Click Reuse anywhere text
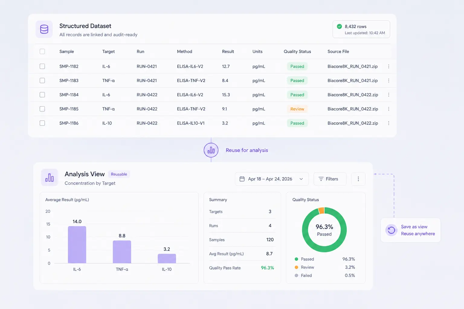The width and height of the screenshot is (464, 309). click(x=418, y=234)
